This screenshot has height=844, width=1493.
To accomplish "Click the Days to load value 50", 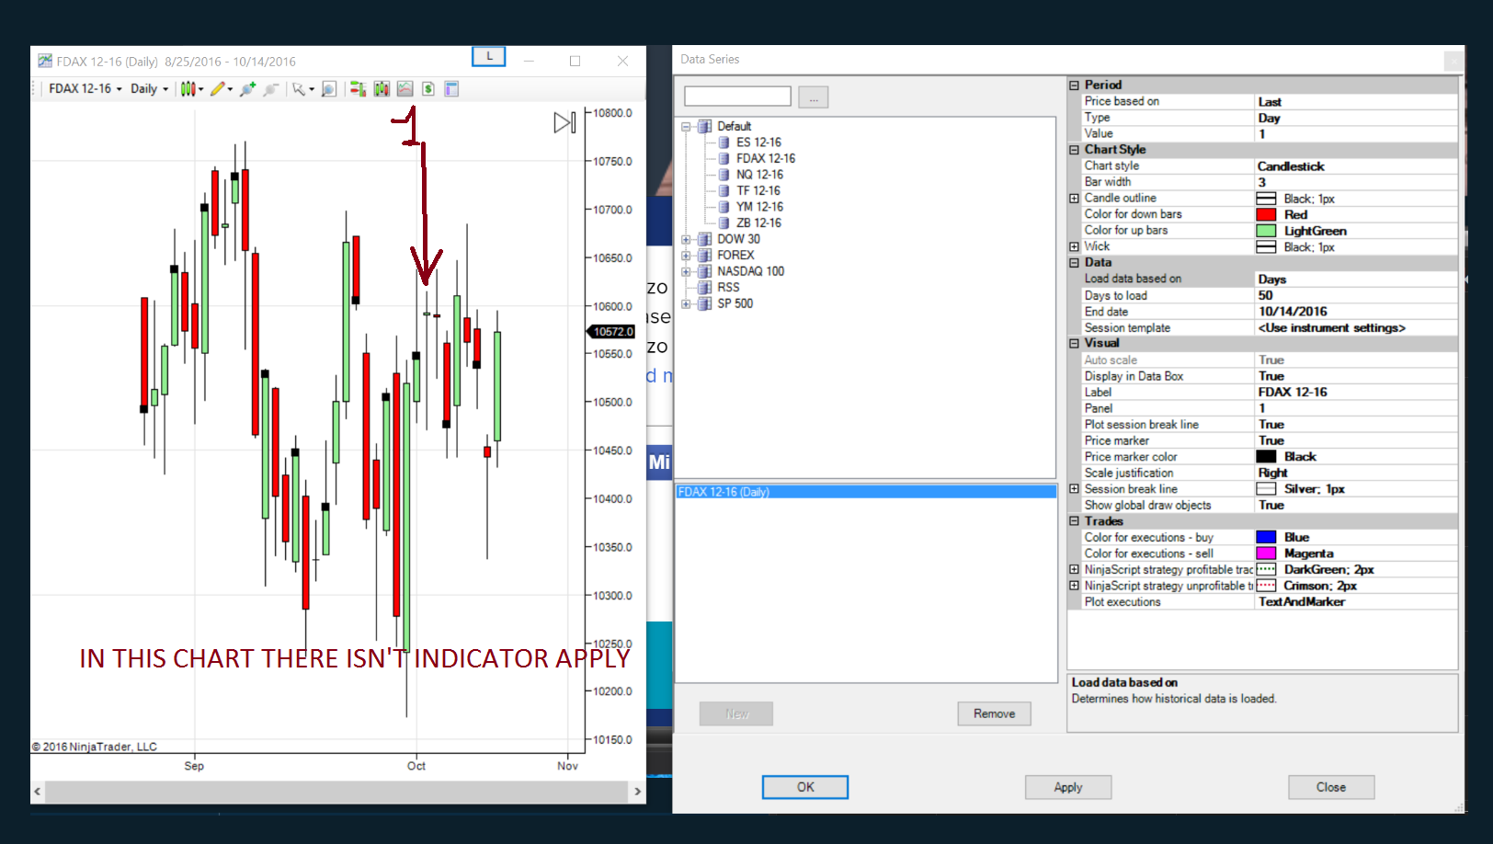I will [1356, 295].
